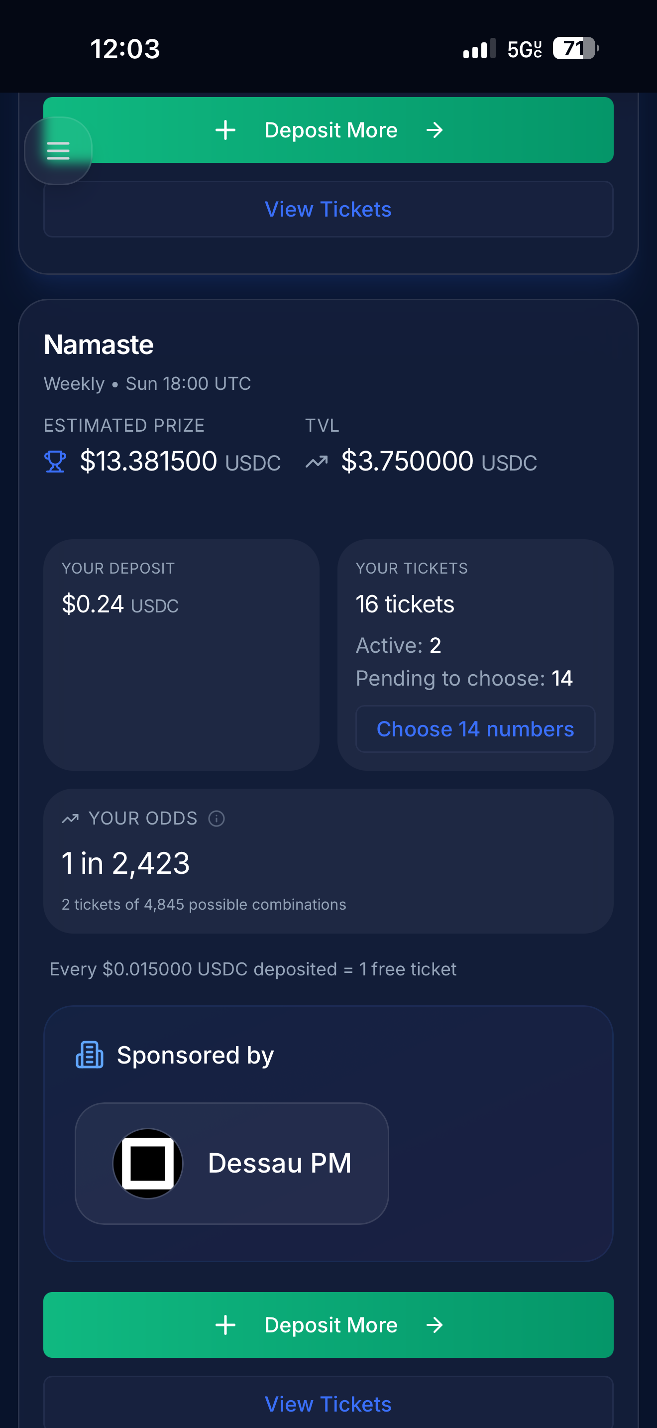Open the bottom View Tickets link
The height and width of the screenshot is (1428, 657).
pos(328,1404)
